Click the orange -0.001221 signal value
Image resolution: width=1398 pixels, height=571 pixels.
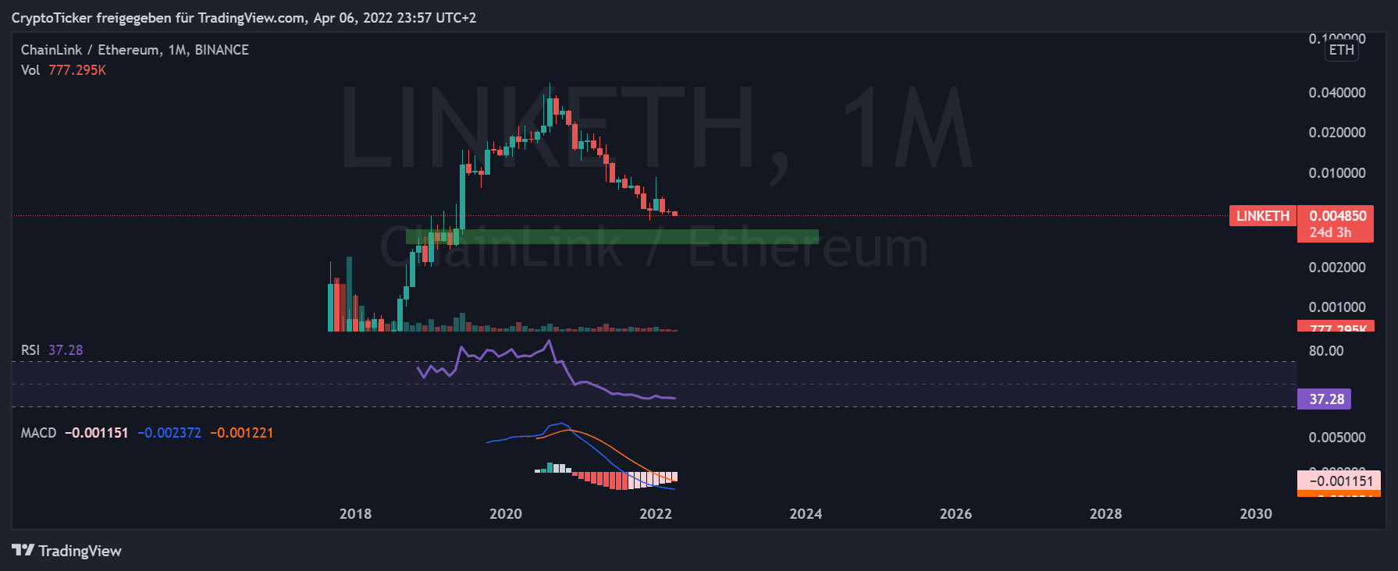click(x=242, y=433)
